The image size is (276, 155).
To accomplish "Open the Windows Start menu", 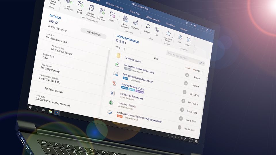I will (30, 107).
